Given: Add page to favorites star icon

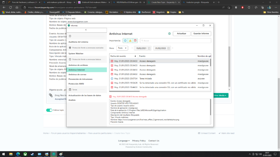Looking at the screenshot, I should [x=229, y=8].
